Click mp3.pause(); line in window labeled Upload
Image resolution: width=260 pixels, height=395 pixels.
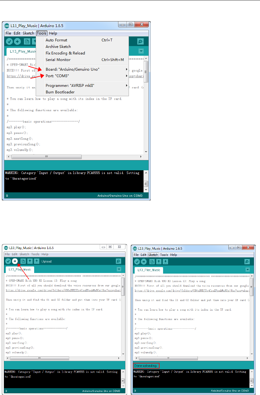point(15,338)
